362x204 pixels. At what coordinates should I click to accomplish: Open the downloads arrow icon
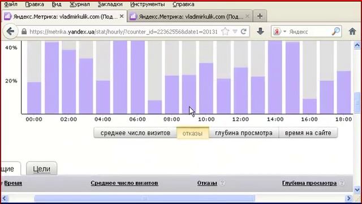260,31
